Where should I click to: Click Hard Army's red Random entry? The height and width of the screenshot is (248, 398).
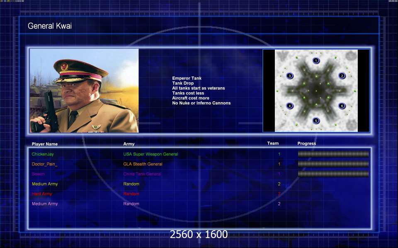[131, 194]
